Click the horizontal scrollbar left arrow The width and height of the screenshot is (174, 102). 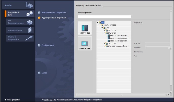pos(77,95)
